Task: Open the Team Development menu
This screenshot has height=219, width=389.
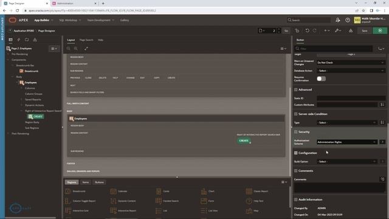Action: click(x=100, y=20)
